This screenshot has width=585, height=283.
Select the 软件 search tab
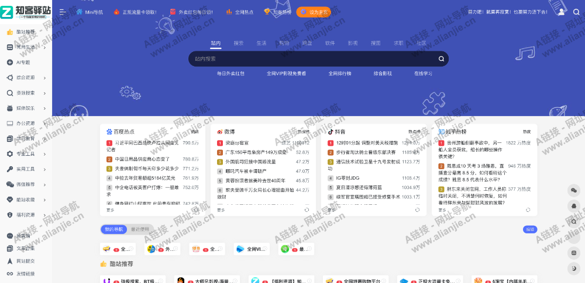point(330,43)
